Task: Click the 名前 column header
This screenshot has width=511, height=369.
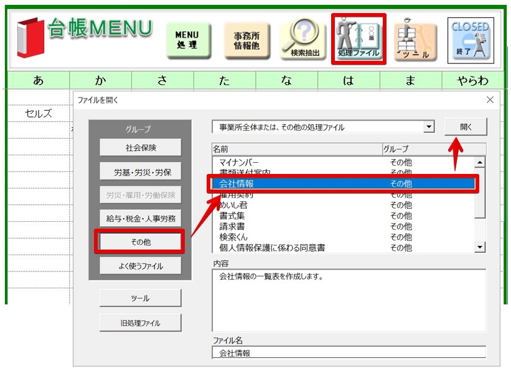Action: pyautogui.click(x=297, y=149)
